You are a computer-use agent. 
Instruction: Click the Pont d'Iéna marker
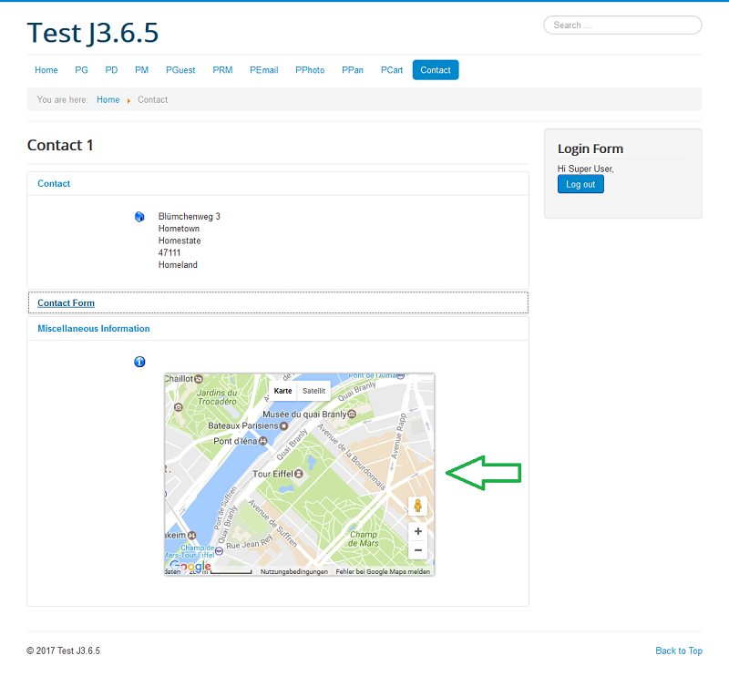(x=263, y=441)
